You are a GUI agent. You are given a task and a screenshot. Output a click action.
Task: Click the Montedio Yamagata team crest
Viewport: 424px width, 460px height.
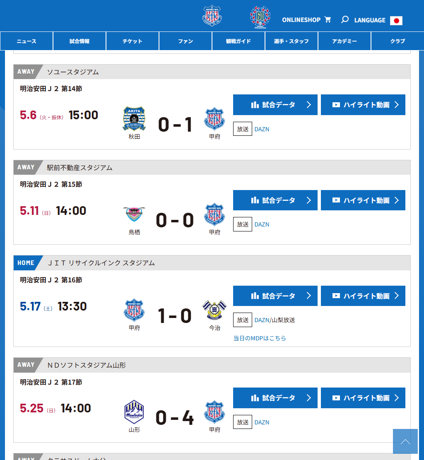(134, 412)
